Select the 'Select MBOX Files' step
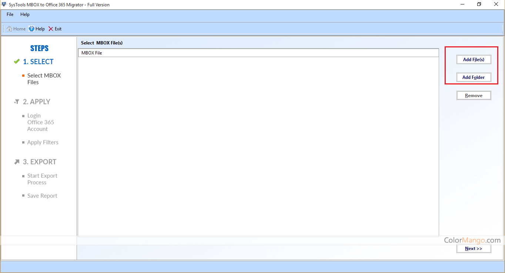Image resolution: width=505 pixels, height=273 pixels. click(x=44, y=79)
